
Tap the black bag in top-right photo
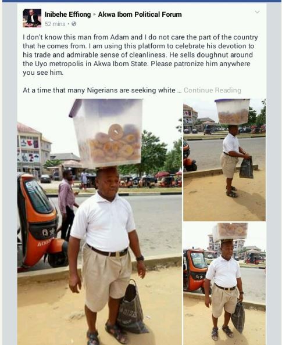[x=247, y=167]
